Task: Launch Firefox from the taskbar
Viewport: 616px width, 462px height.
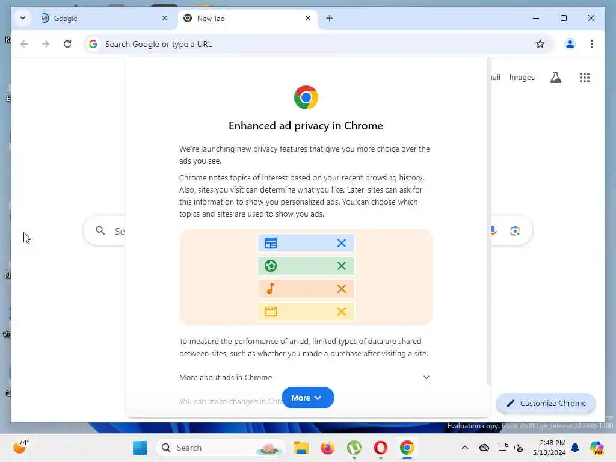Action: [x=328, y=448]
